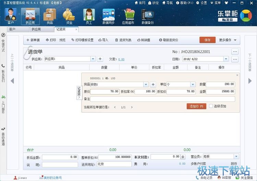Open the 数据同步 data sync icon
The image size is (257, 181).
tap(108, 16)
